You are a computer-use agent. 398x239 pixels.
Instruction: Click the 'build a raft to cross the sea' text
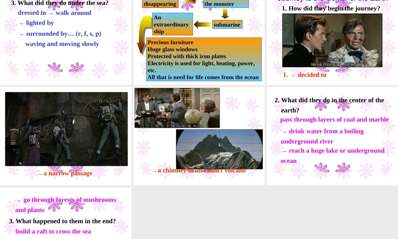click(x=53, y=231)
